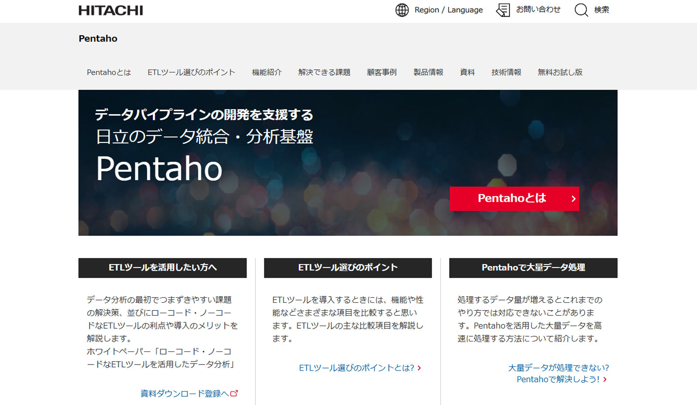
Task: Click the magnifying glass search icon
Action: point(581,10)
